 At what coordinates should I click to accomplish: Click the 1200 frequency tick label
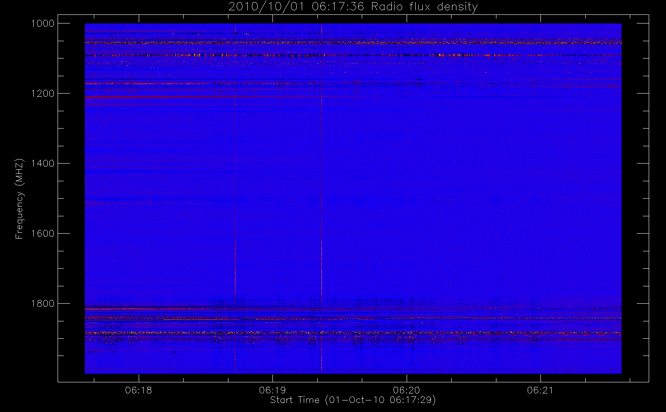pyautogui.click(x=43, y=94)
